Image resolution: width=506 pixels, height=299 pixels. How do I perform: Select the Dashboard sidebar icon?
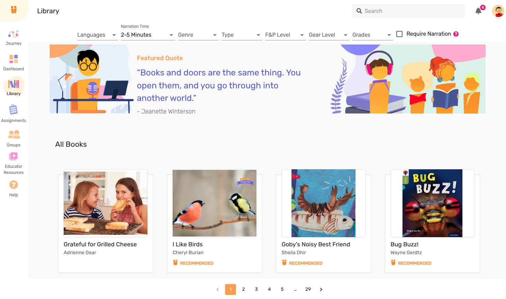[13, 62]
